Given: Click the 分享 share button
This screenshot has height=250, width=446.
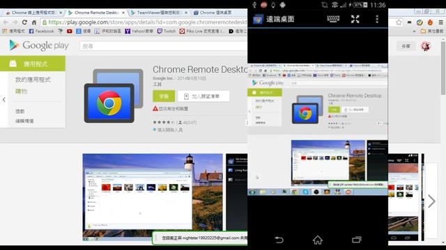Looking at the screenshot, I should 406,47.
